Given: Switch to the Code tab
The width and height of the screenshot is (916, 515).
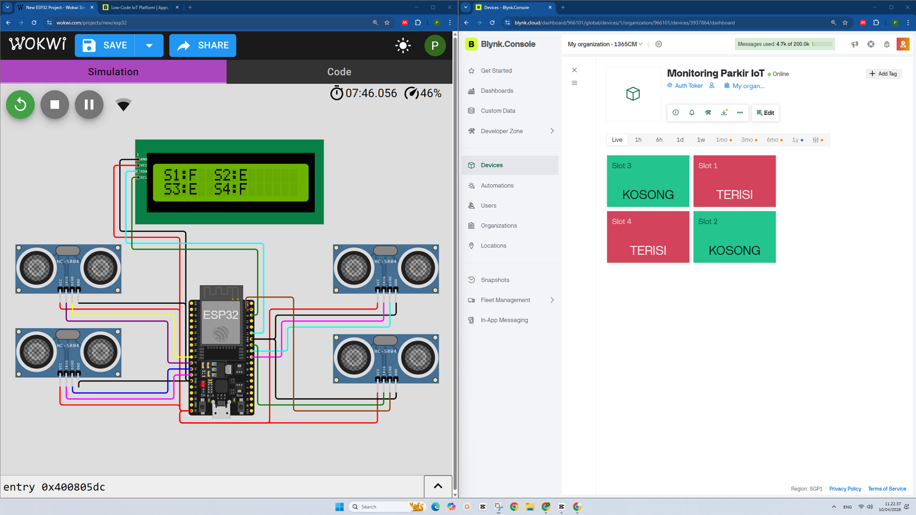Looking at the screenshot, I should click(339, 72).
